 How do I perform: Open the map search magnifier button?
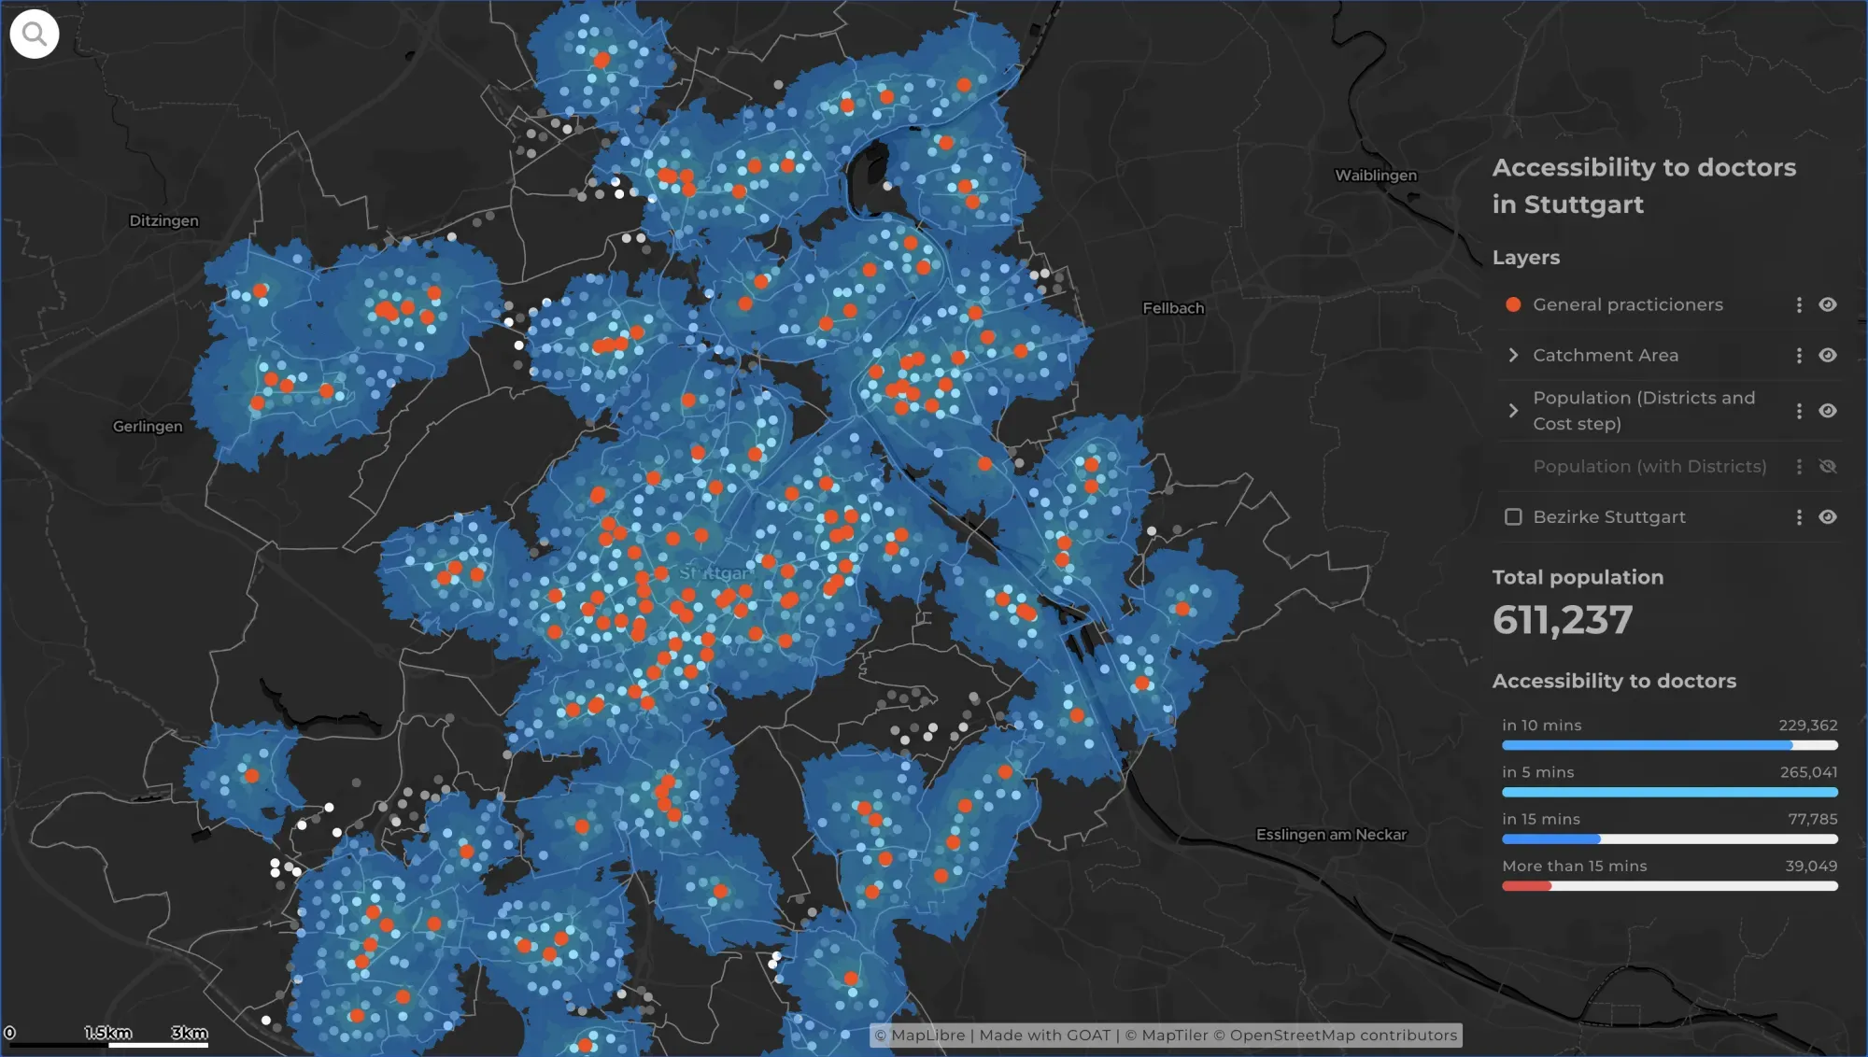(x=35, y=35)
